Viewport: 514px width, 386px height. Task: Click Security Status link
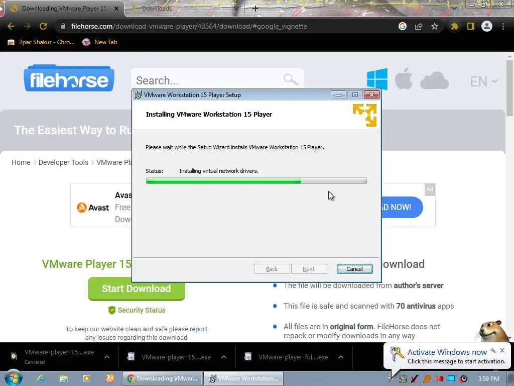pos(137,310)
